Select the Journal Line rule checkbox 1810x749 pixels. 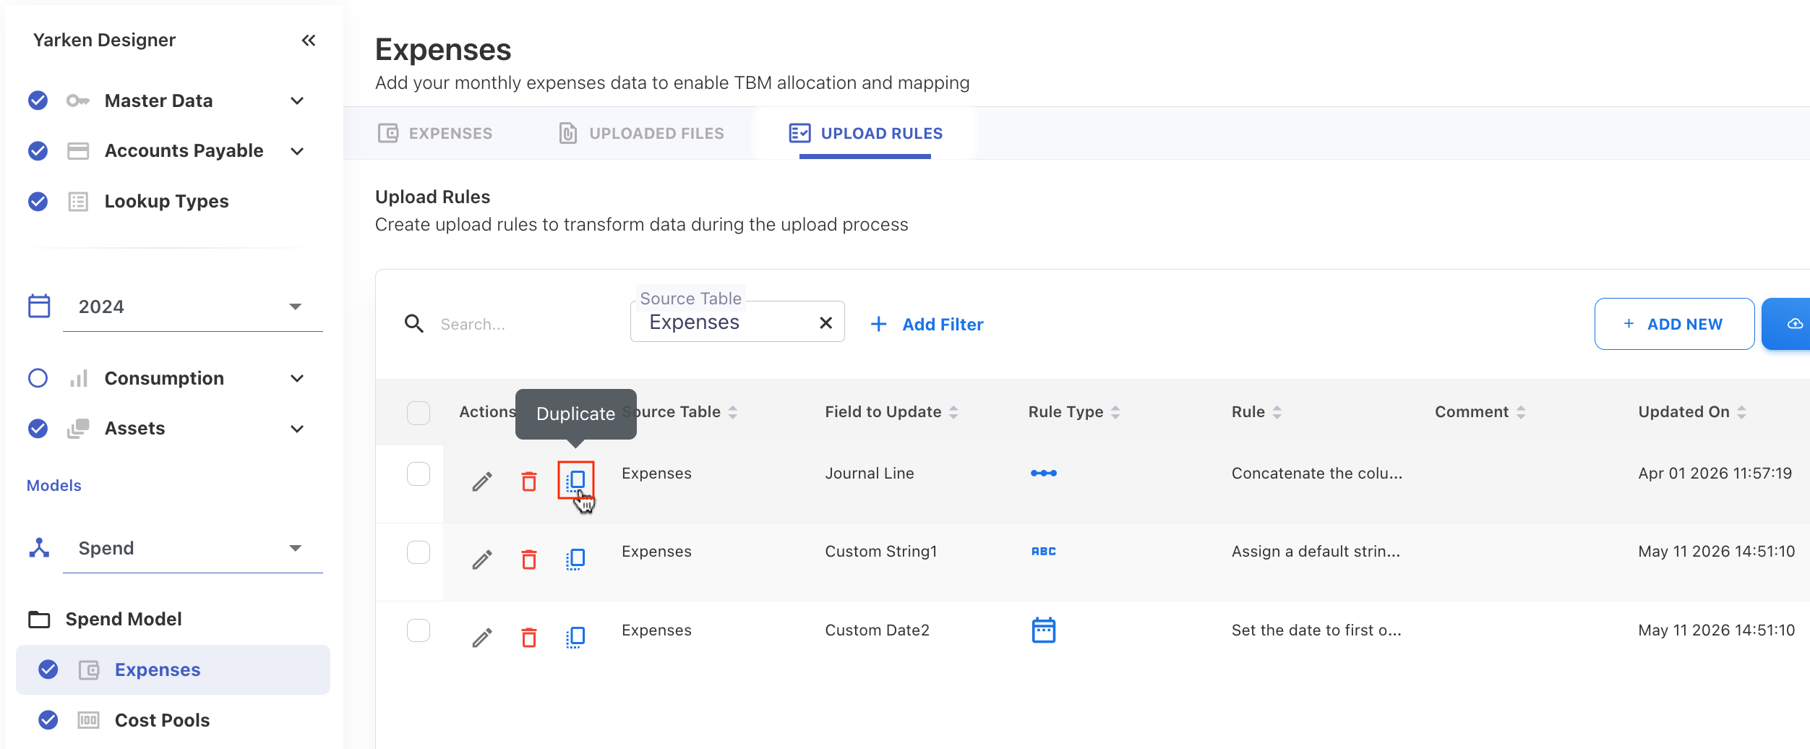click(x=419, y=474)
